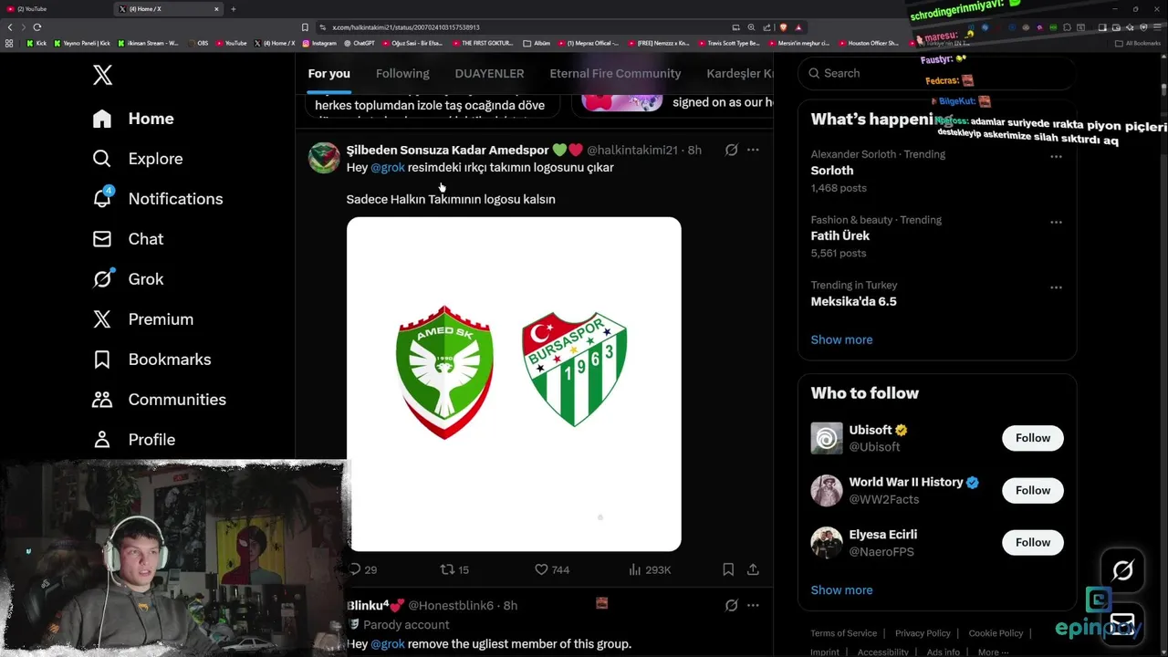Open the Albüm bookmarks folder
Screen dimensions: 1168x657
tap(537, 43)
